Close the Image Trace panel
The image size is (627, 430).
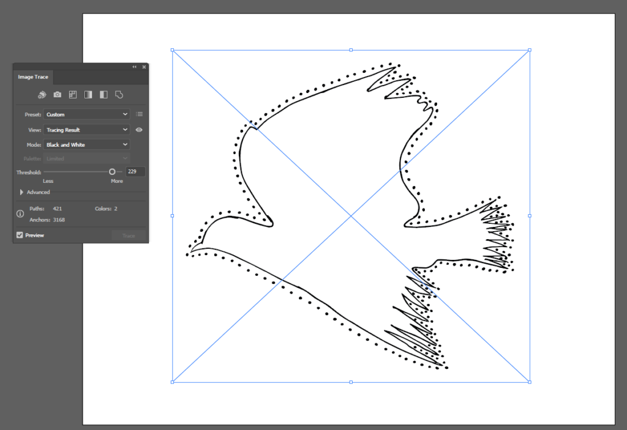point(144,67)
